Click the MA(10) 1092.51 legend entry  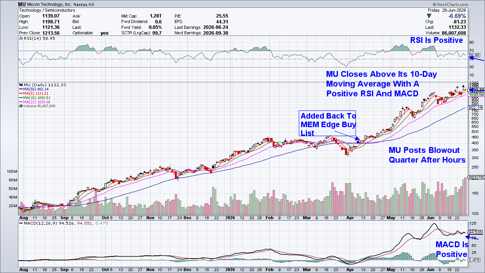click(35, 97)
